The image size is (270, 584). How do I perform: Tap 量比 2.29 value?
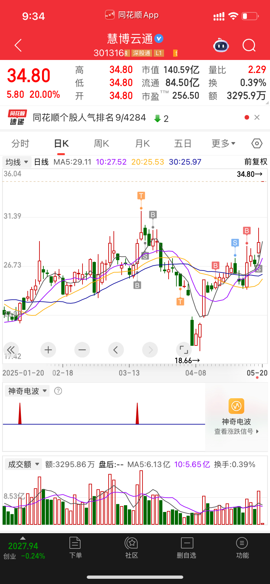(257, 70)
